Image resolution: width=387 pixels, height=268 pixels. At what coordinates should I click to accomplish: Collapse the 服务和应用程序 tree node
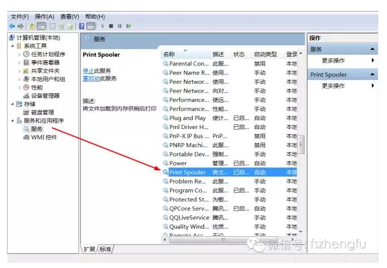(x=12, y=120)
